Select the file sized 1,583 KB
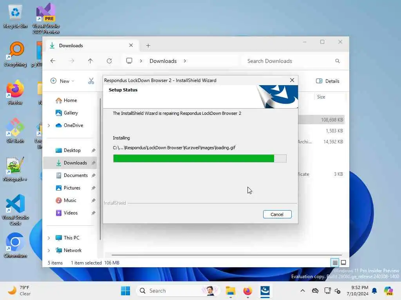 click(x=322, y=130)
